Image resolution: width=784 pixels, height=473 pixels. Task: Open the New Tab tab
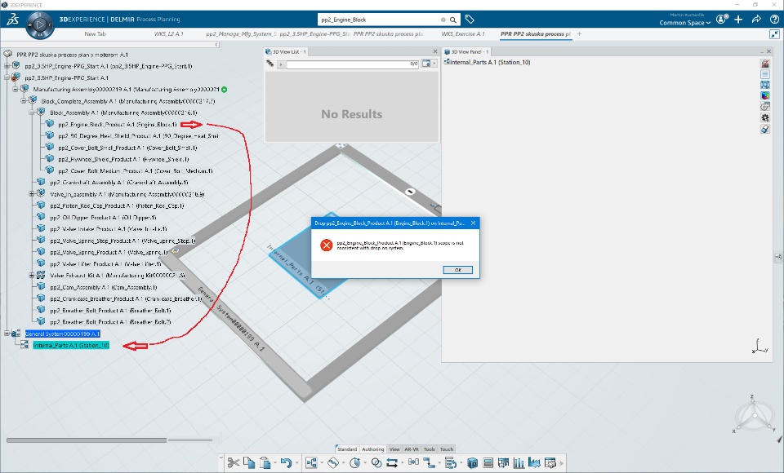pyautogui.click(x=95, y=34)
